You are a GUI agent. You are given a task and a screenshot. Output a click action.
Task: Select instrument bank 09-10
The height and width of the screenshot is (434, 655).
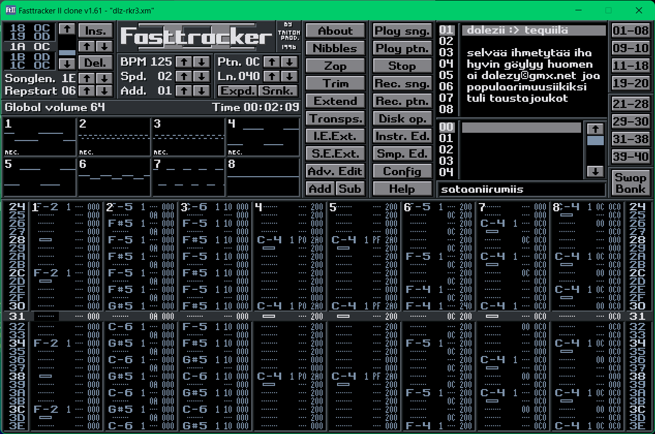pyautogui.click(x=630, y=48)
